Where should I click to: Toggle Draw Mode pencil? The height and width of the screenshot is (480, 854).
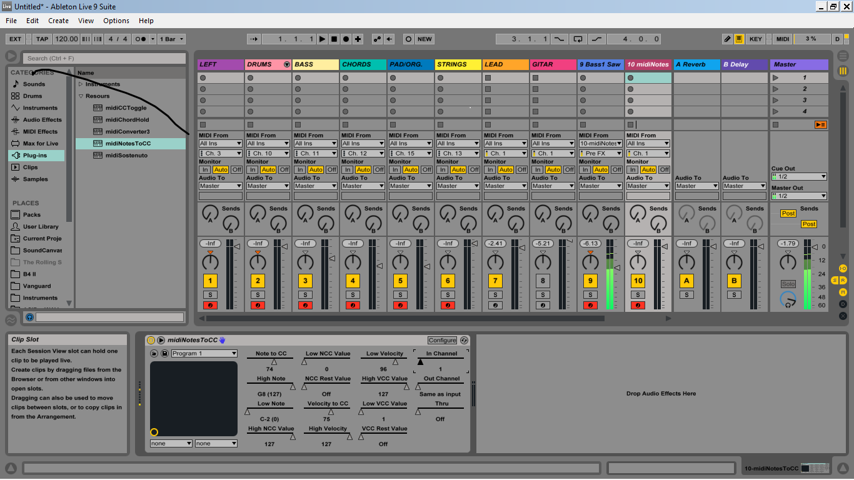[727, 39]
